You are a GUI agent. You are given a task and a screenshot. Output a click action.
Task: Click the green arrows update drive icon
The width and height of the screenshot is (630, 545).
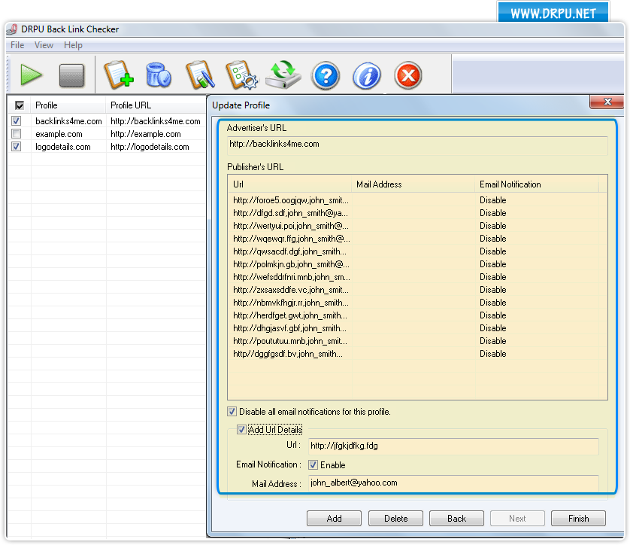coord(283,75)
